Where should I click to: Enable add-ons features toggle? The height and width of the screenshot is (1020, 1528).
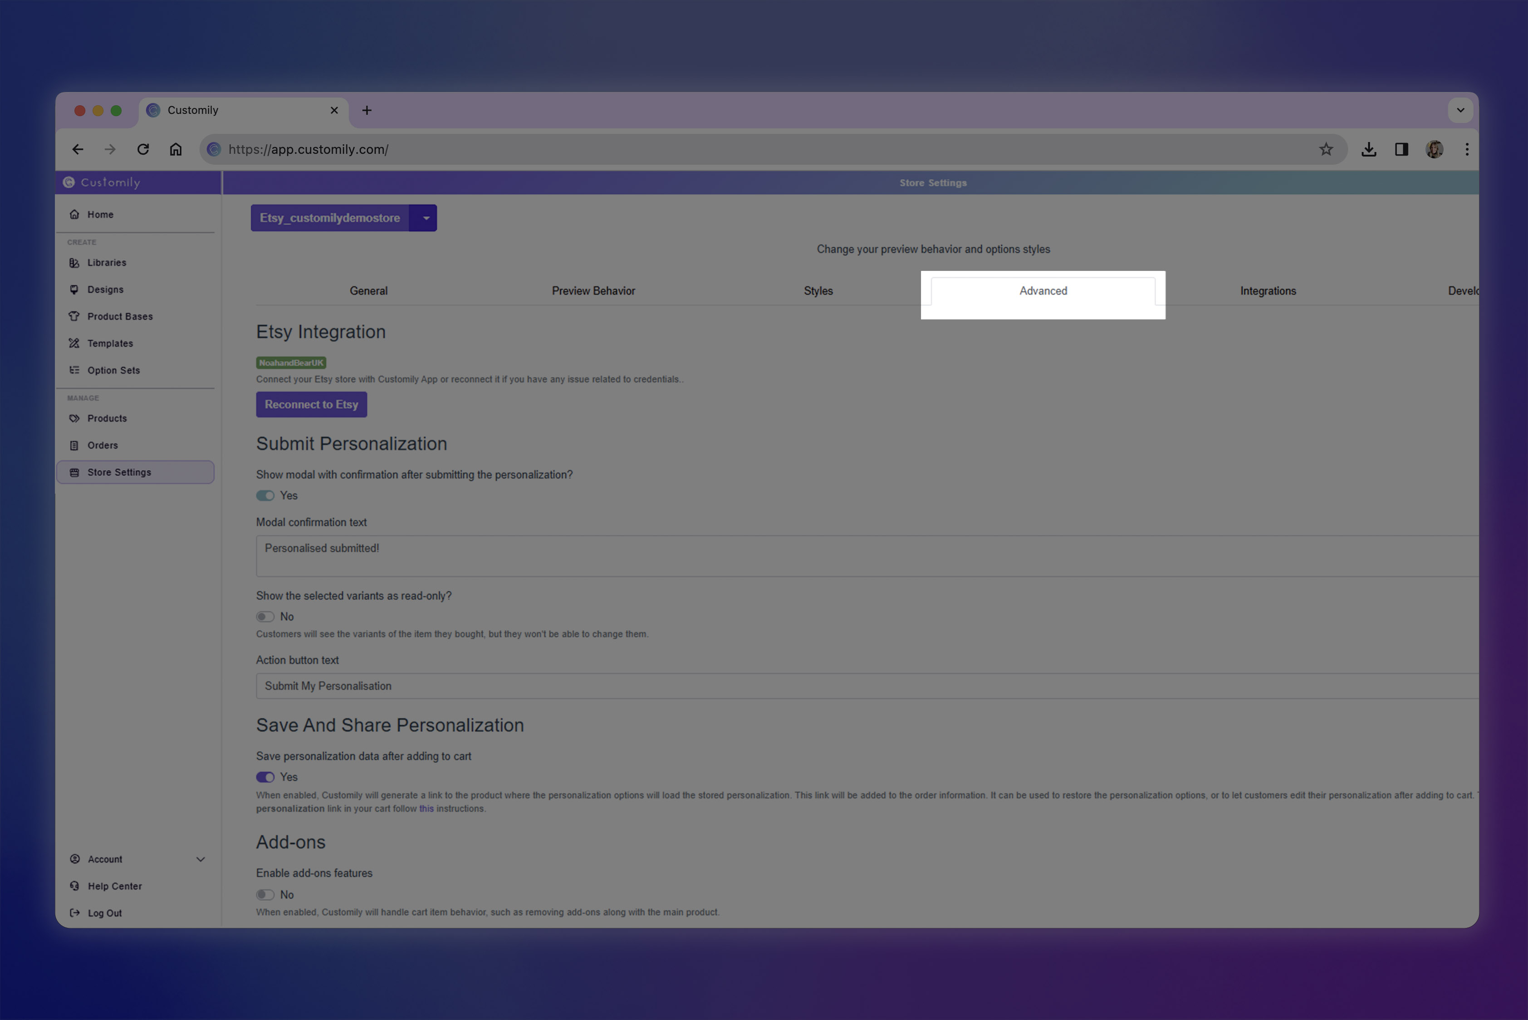click(x=265, y=895)
